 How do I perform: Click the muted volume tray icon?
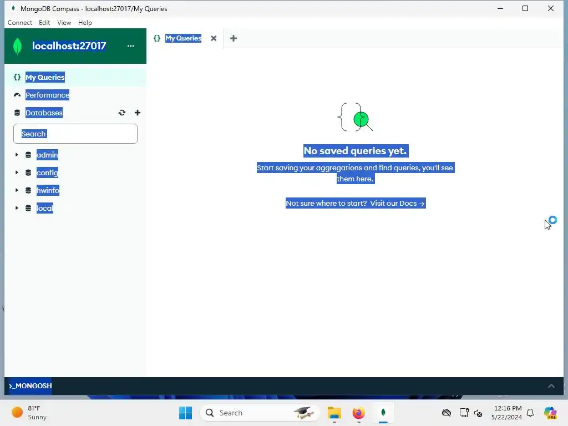[x=478, y=413]
